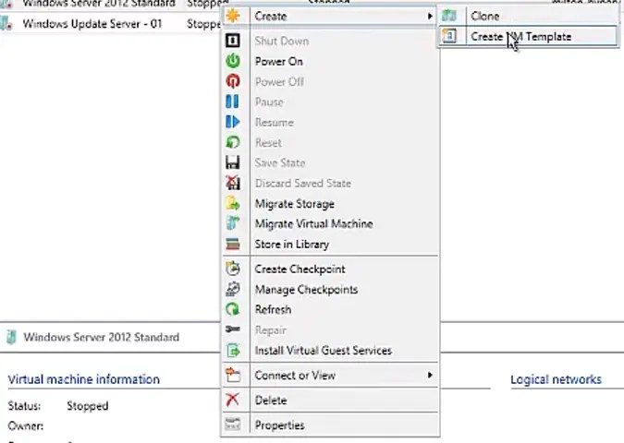Select Create VM Template

point(528,36)
